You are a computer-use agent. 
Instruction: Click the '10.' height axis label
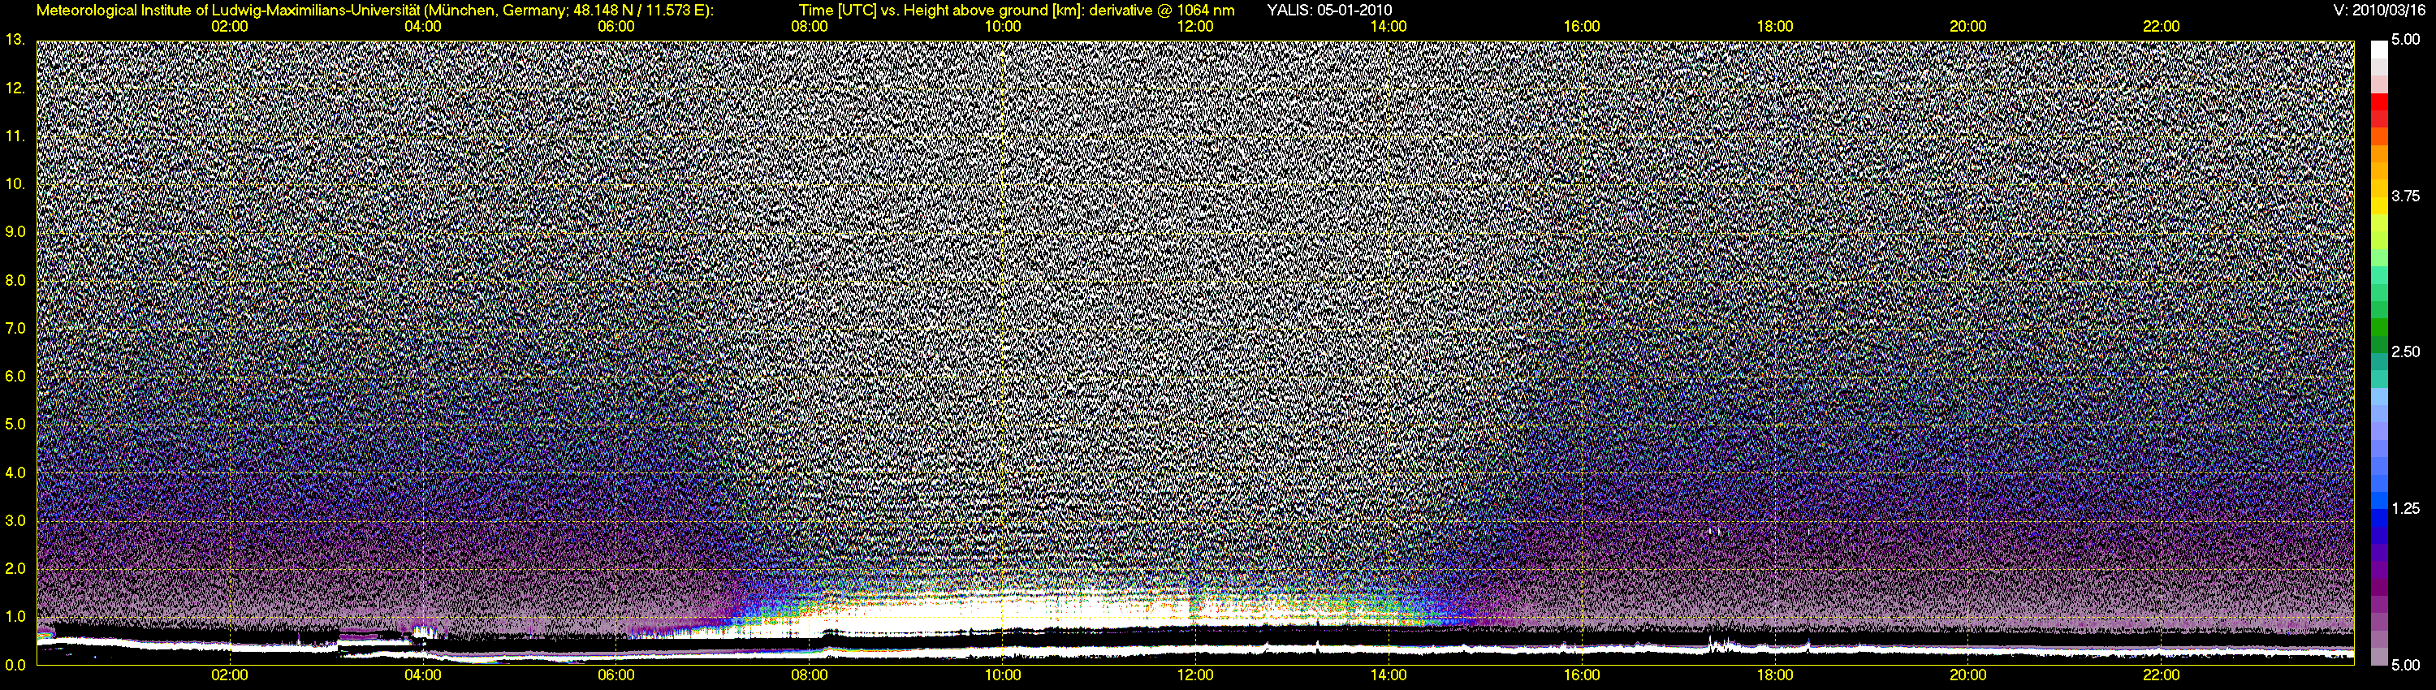click(x=14, y=183)
